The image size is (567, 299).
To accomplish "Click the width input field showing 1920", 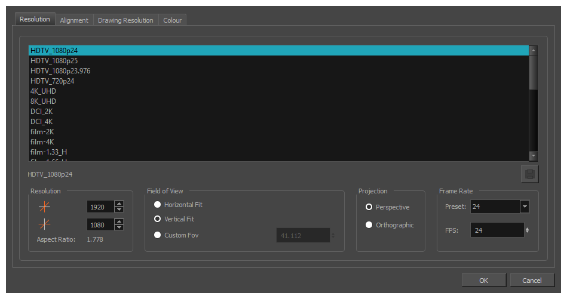I will pyautogui.click(x=100, y=207).
